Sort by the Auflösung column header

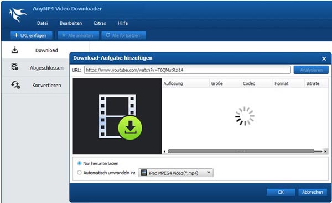pos(185,83)
